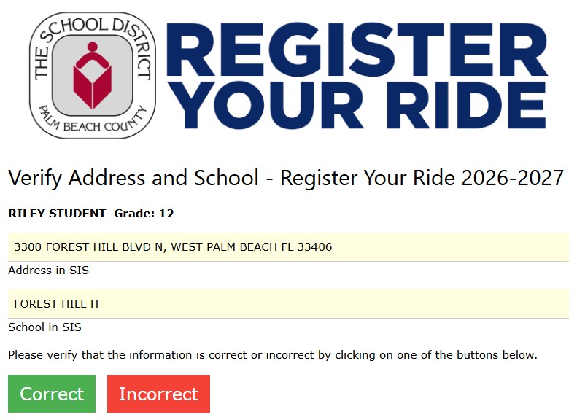
Task: Click the Grade: 12 text
Action: (144, 214)
